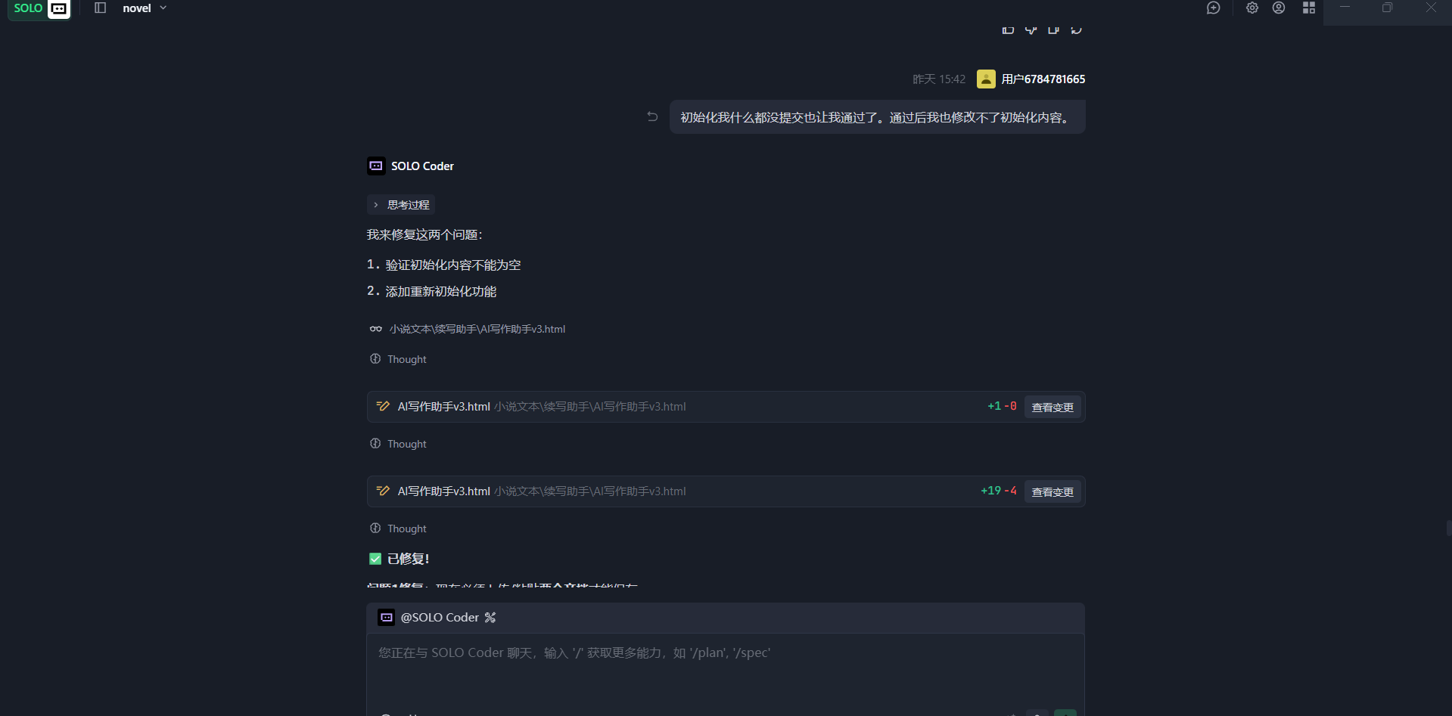Click the SOLO Coder avatar in response header

(376, 166)
